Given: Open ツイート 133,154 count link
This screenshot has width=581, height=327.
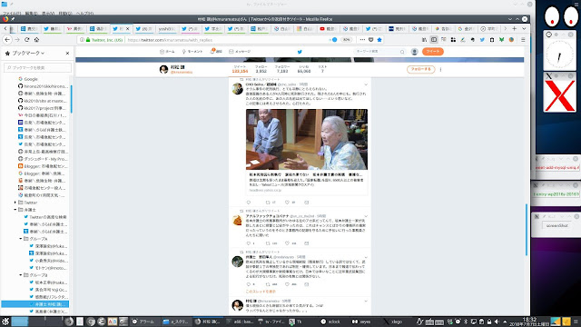Looking at the screenshot, I should point(240,69).
